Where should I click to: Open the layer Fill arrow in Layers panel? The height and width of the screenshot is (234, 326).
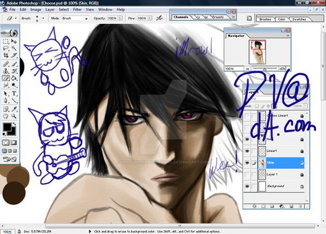[x=305, y=106]
